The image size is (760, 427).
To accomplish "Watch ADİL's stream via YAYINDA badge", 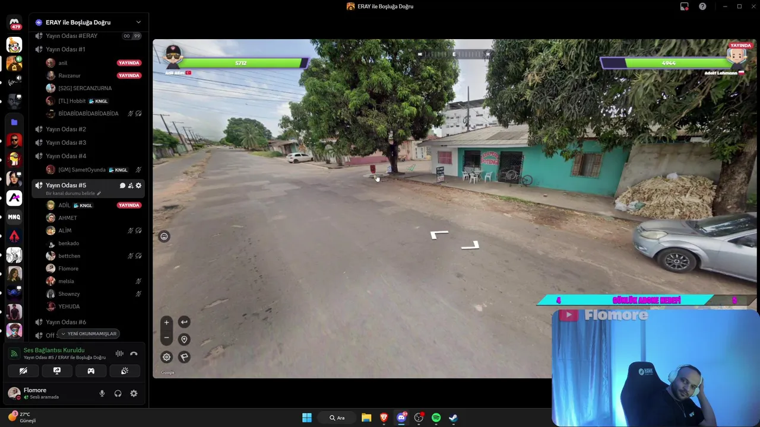I will coord(129,205).
